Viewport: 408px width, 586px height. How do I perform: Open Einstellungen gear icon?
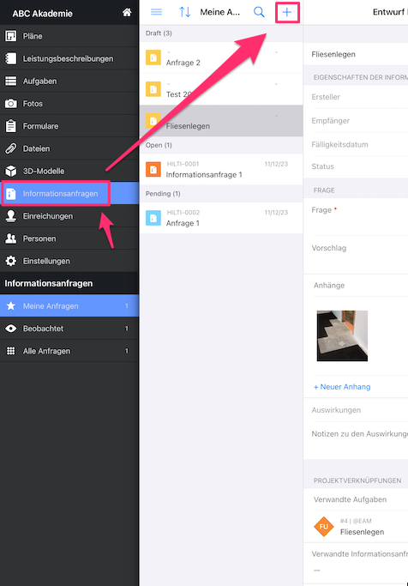pos(11,261)
